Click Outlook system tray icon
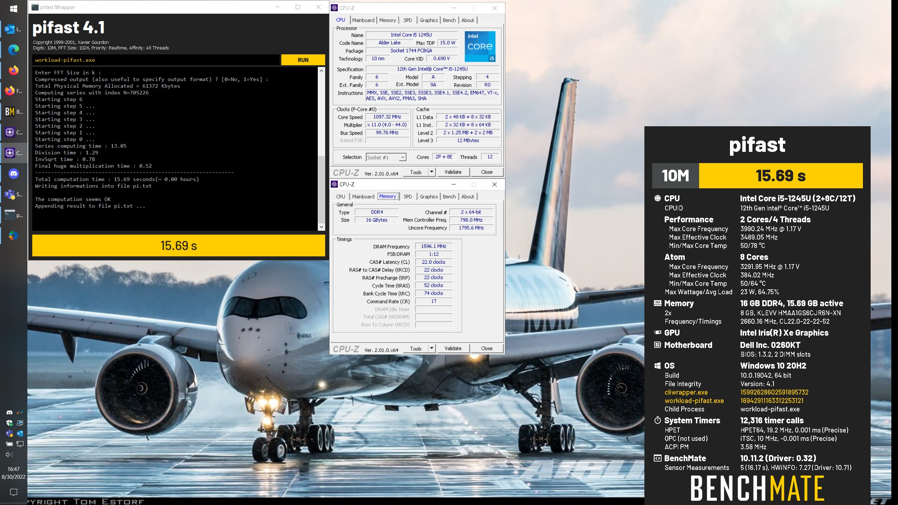The height and width of the screenshot is (505, 898). tap(20, 433)
